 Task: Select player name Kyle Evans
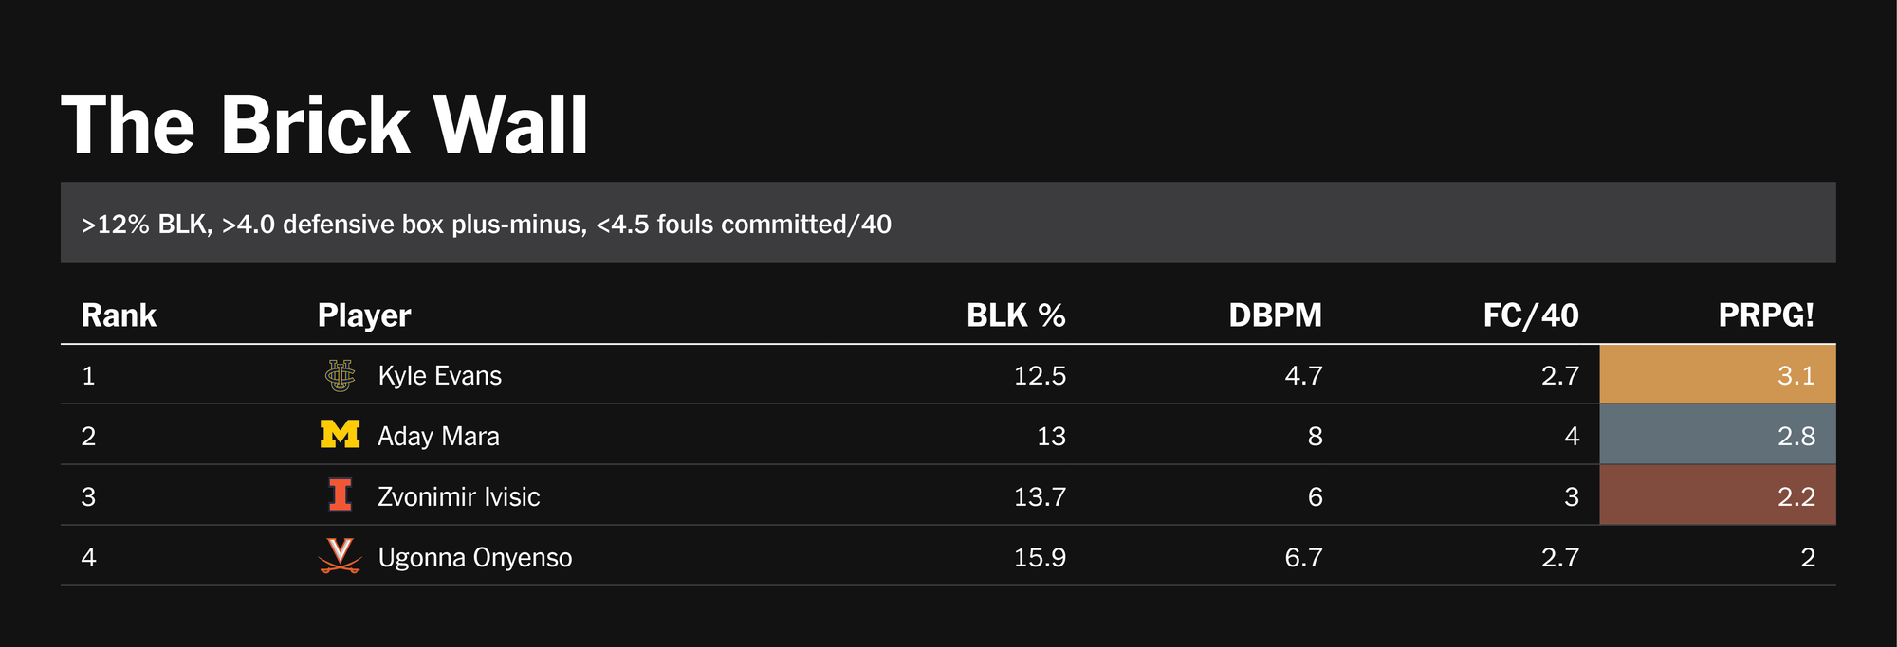[439, 376]
